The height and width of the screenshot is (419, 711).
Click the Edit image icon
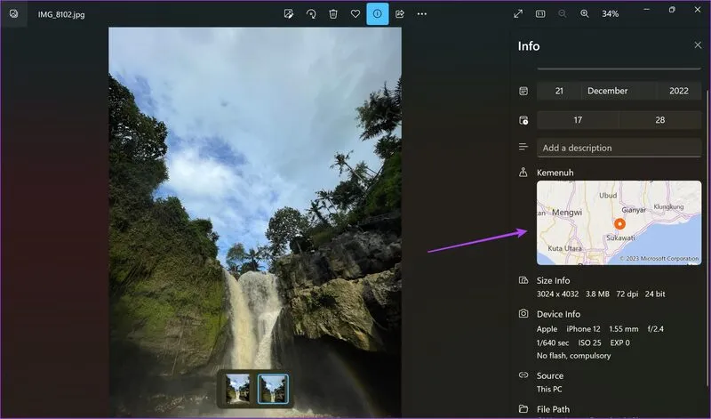coord(288,14)
